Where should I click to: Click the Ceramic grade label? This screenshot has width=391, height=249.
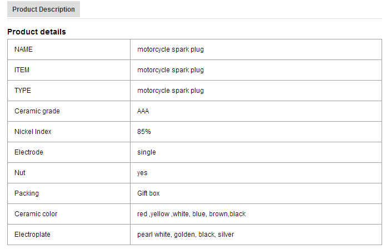point(37,111)
